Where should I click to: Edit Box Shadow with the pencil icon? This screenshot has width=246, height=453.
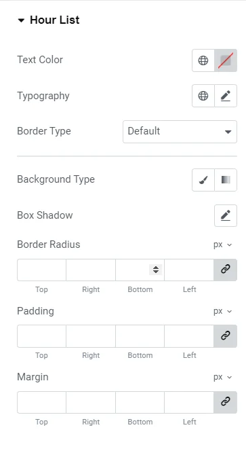[226, 215]
